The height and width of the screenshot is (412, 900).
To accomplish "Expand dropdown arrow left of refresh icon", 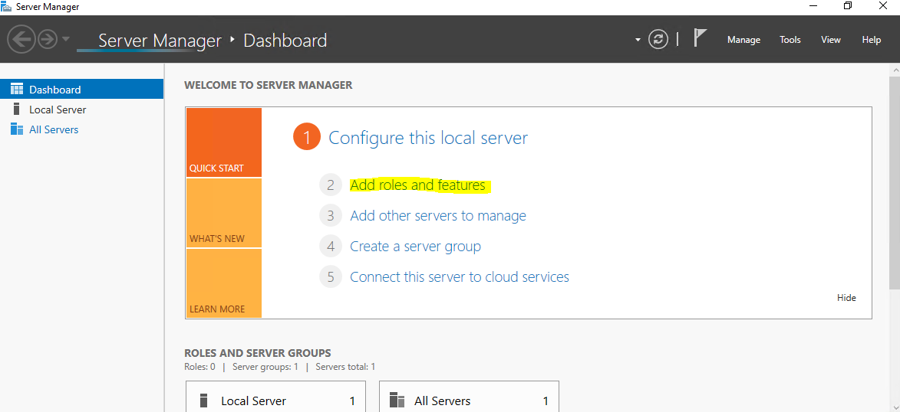I will click(638, 40).
